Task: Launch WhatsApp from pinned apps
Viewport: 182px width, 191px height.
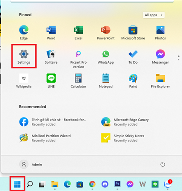Action: 106,56
